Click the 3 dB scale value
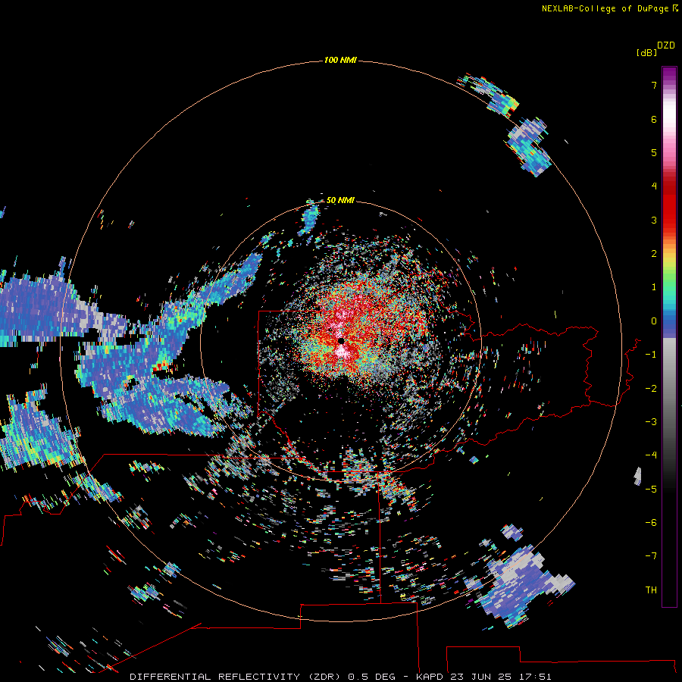The width and height of the screenshot is (682, 682). pyautogui.click(x=654, y=220)
